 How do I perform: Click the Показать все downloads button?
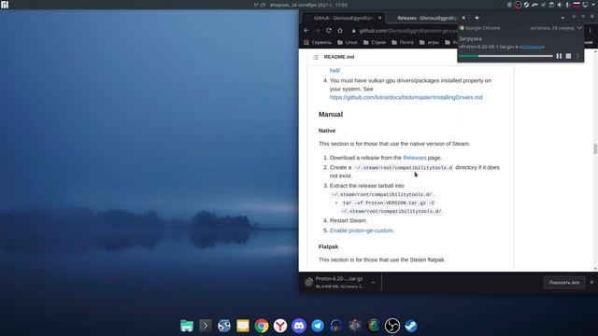coord(564,282)
